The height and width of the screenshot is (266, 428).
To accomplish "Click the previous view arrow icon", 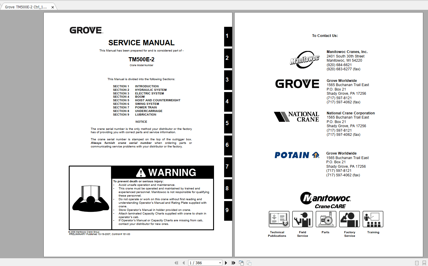I will (x=241, y=263).
